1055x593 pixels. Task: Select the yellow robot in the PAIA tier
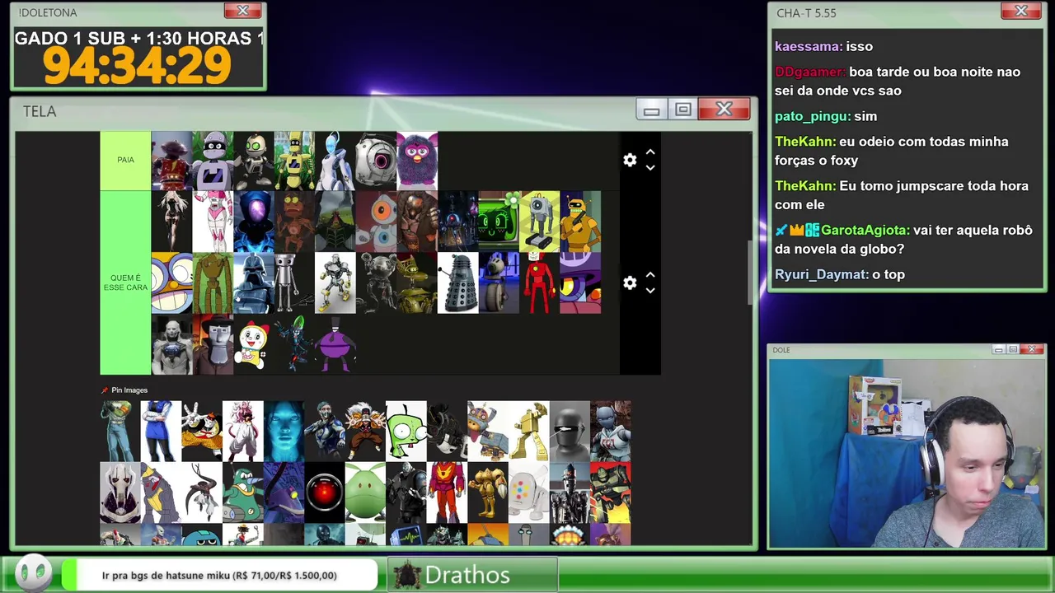coord(294,161)
